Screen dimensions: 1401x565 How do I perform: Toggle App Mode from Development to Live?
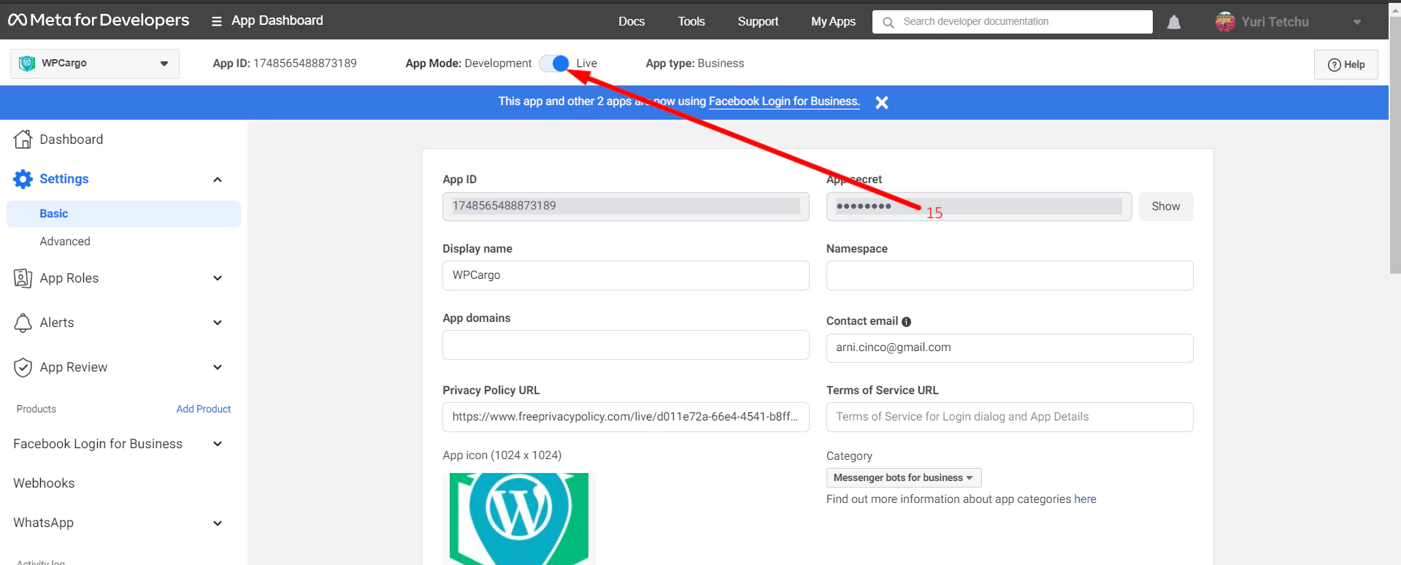(x=554, y=64)
